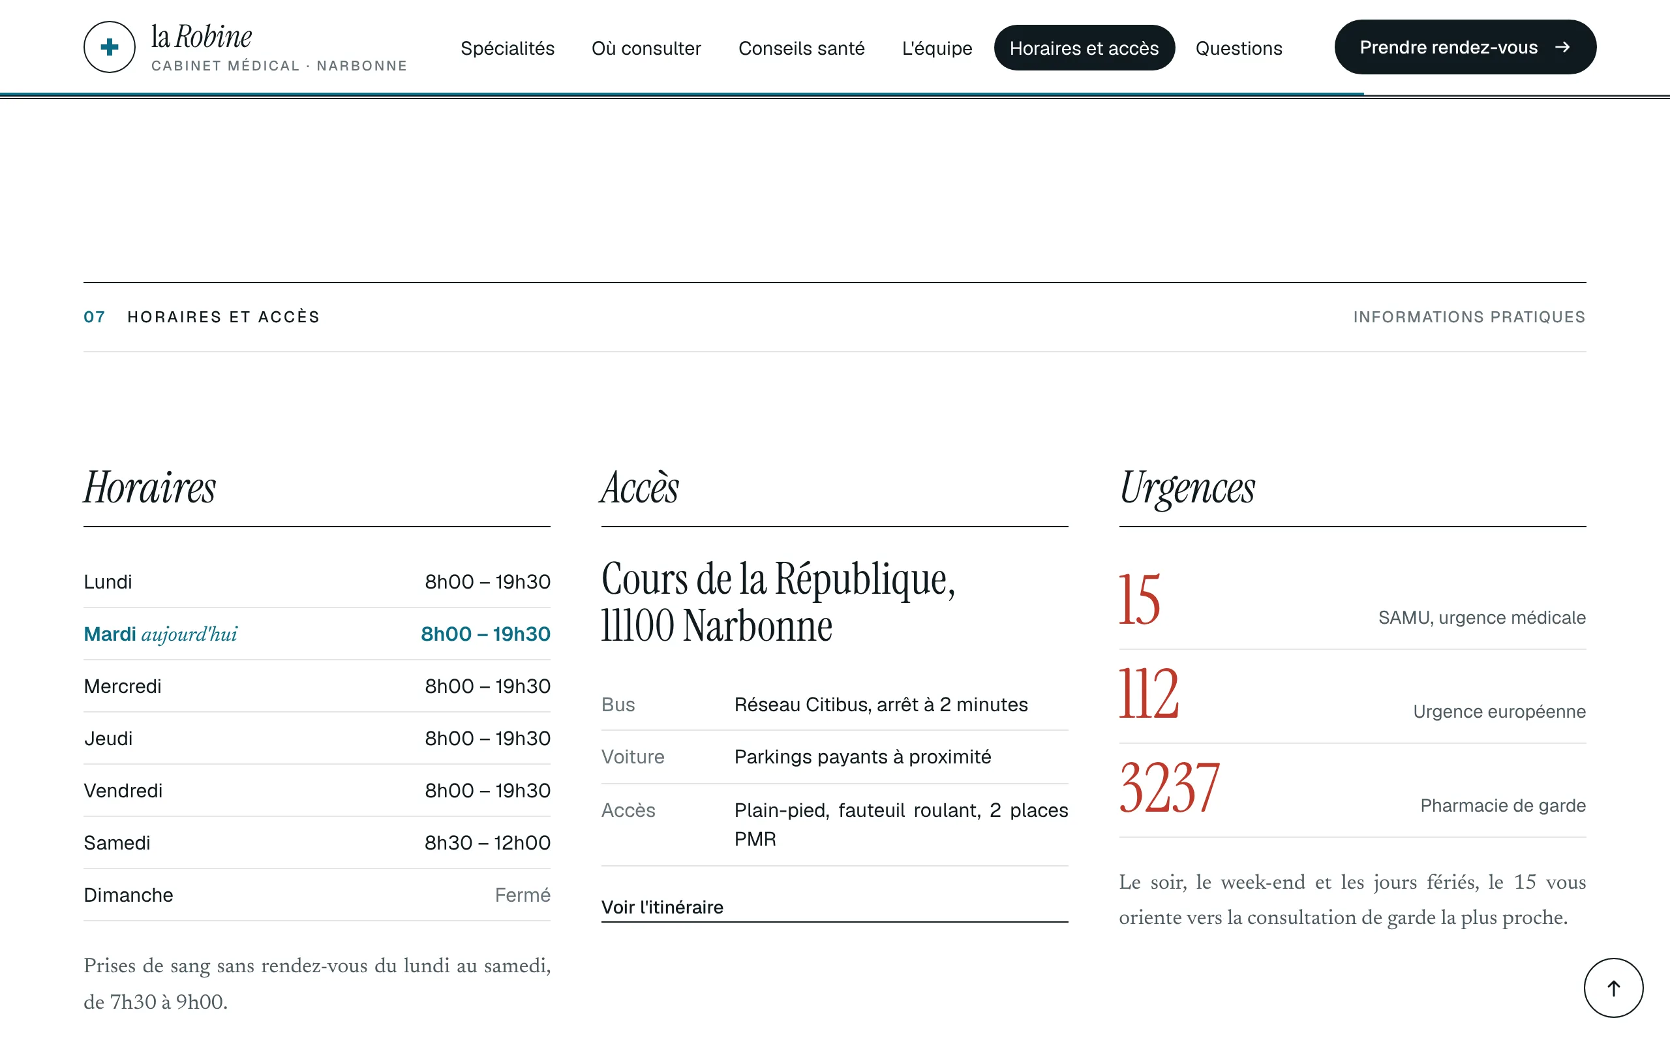Screen dimensions: 1670x1044
Task: Select the active Horaires et accès tab
Action: click(x=1084, y=48)
